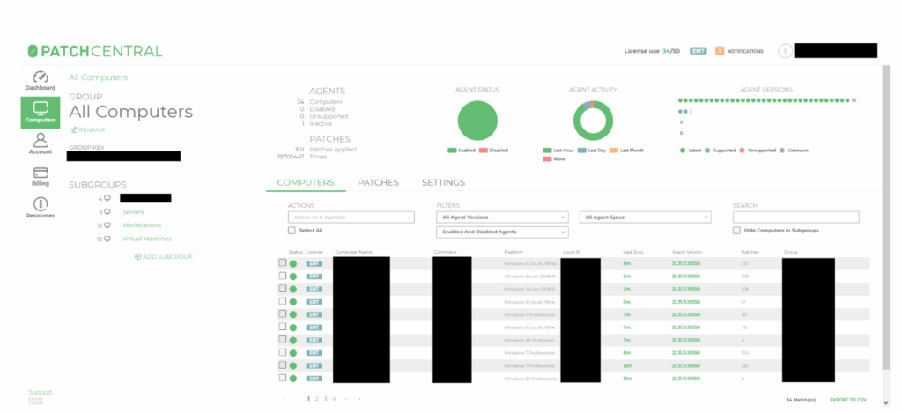Click the green Enabled legend swatch
The image size is (902, 412).
click(452, 151)
